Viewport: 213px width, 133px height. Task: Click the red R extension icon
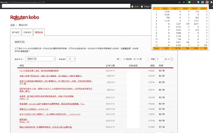point(207,2)
